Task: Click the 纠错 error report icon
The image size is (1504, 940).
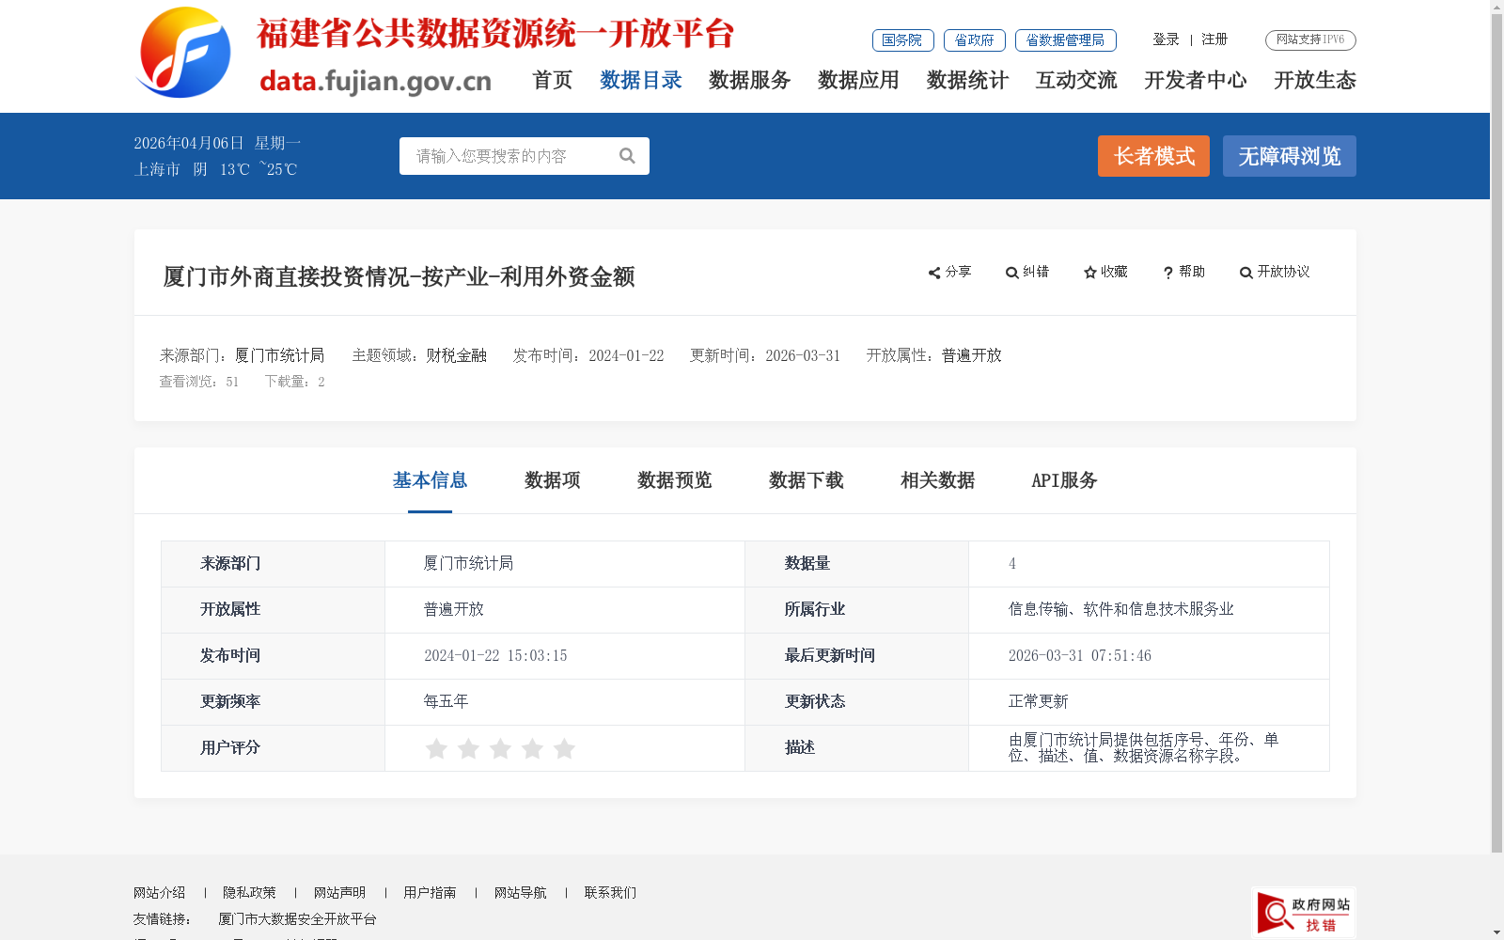Action: pyautogui.click(x=1011, y=273)
